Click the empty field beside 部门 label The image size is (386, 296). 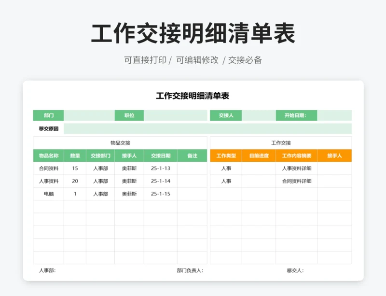89,115
